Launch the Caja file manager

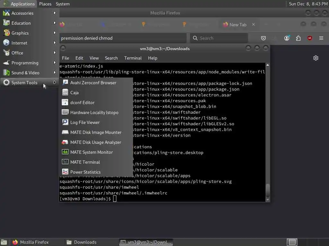pos(96,93)
